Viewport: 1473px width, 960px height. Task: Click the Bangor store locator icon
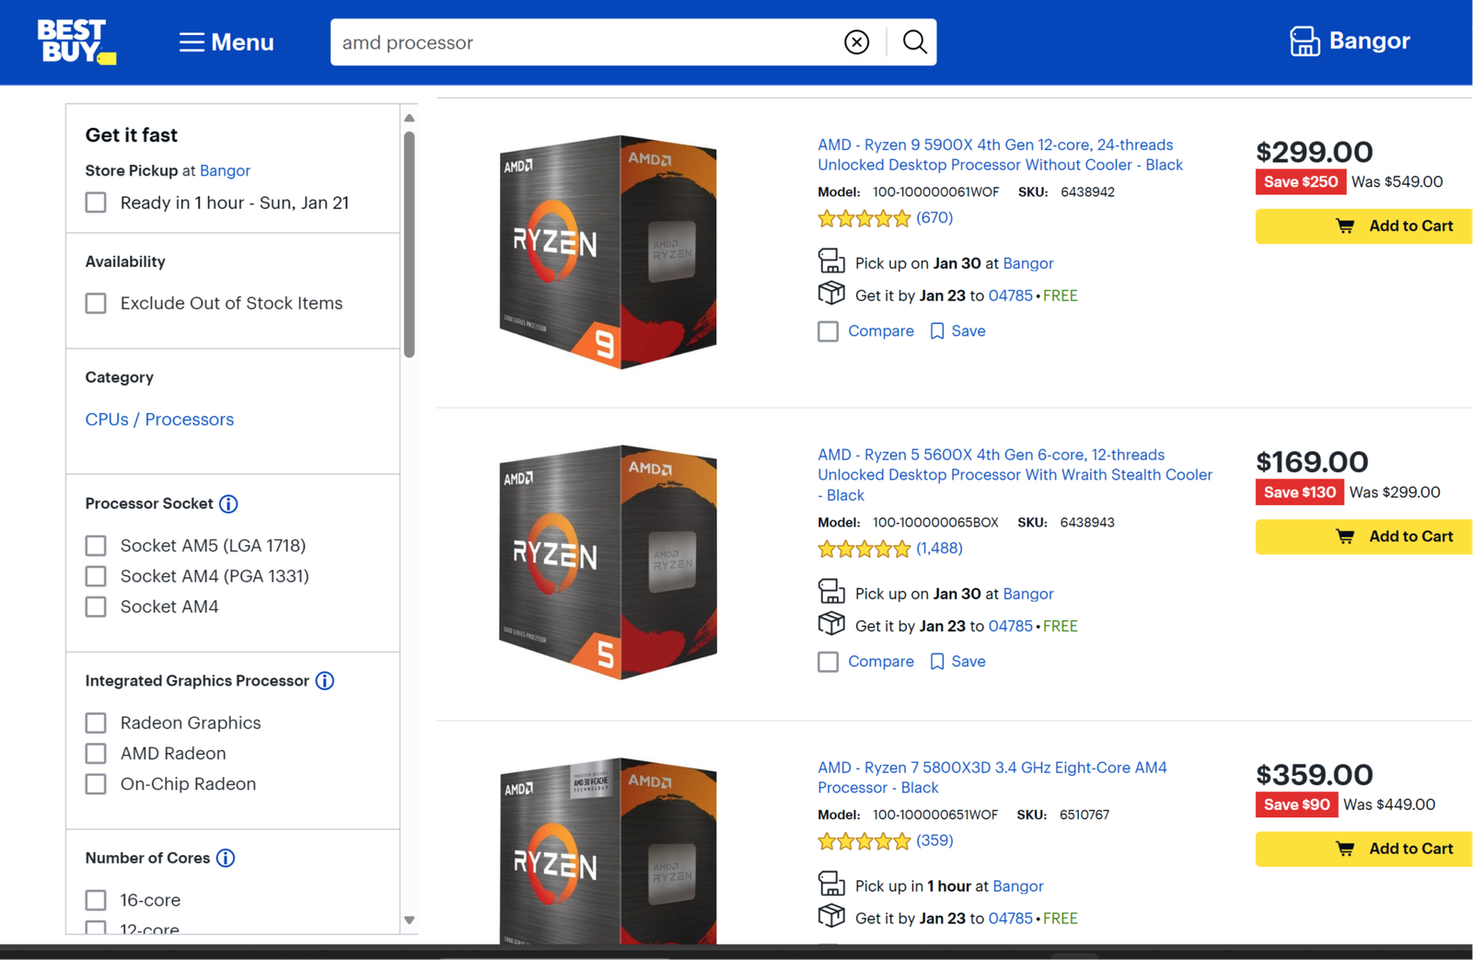click(x=1304, y=41)
